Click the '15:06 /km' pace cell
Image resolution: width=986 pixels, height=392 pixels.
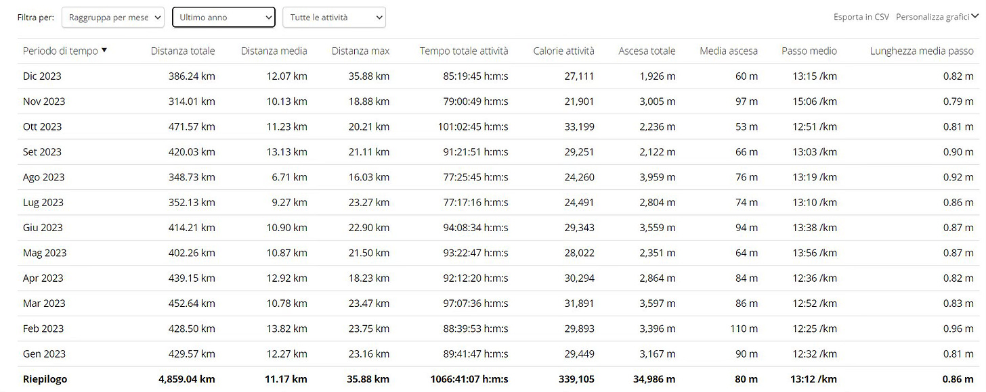click(x=815, y=101)
